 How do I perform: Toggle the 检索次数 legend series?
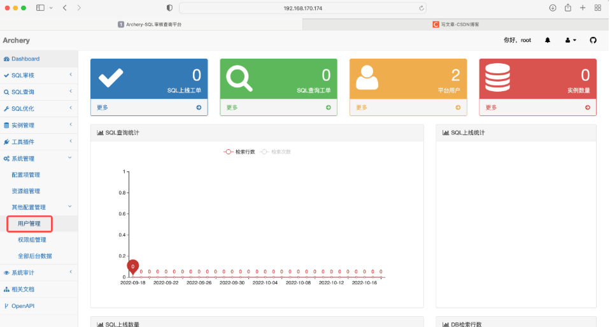click(275, 152)
